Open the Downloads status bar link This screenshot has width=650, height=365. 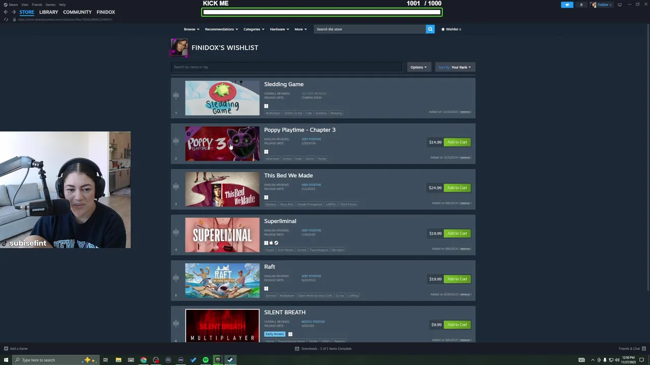pos(323,348)
